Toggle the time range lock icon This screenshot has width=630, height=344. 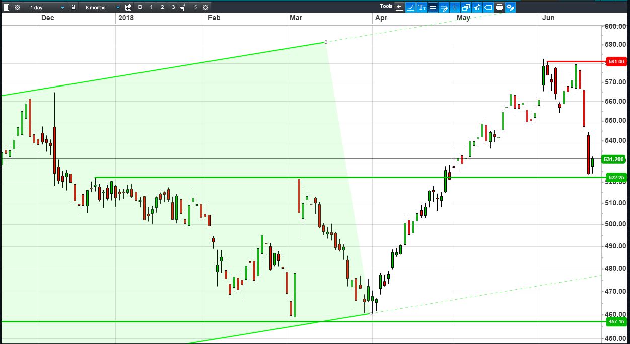pos(73,7)
